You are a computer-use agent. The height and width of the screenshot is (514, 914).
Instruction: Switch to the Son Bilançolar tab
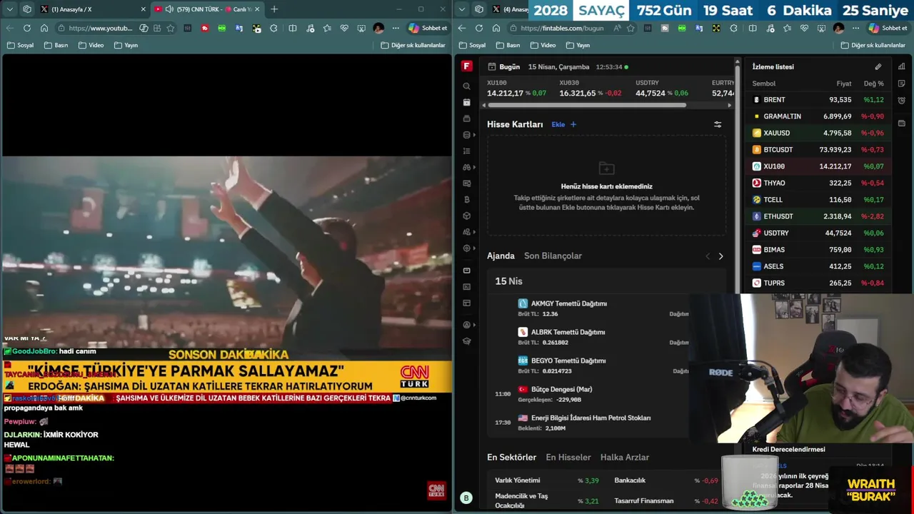click(553, 256)
